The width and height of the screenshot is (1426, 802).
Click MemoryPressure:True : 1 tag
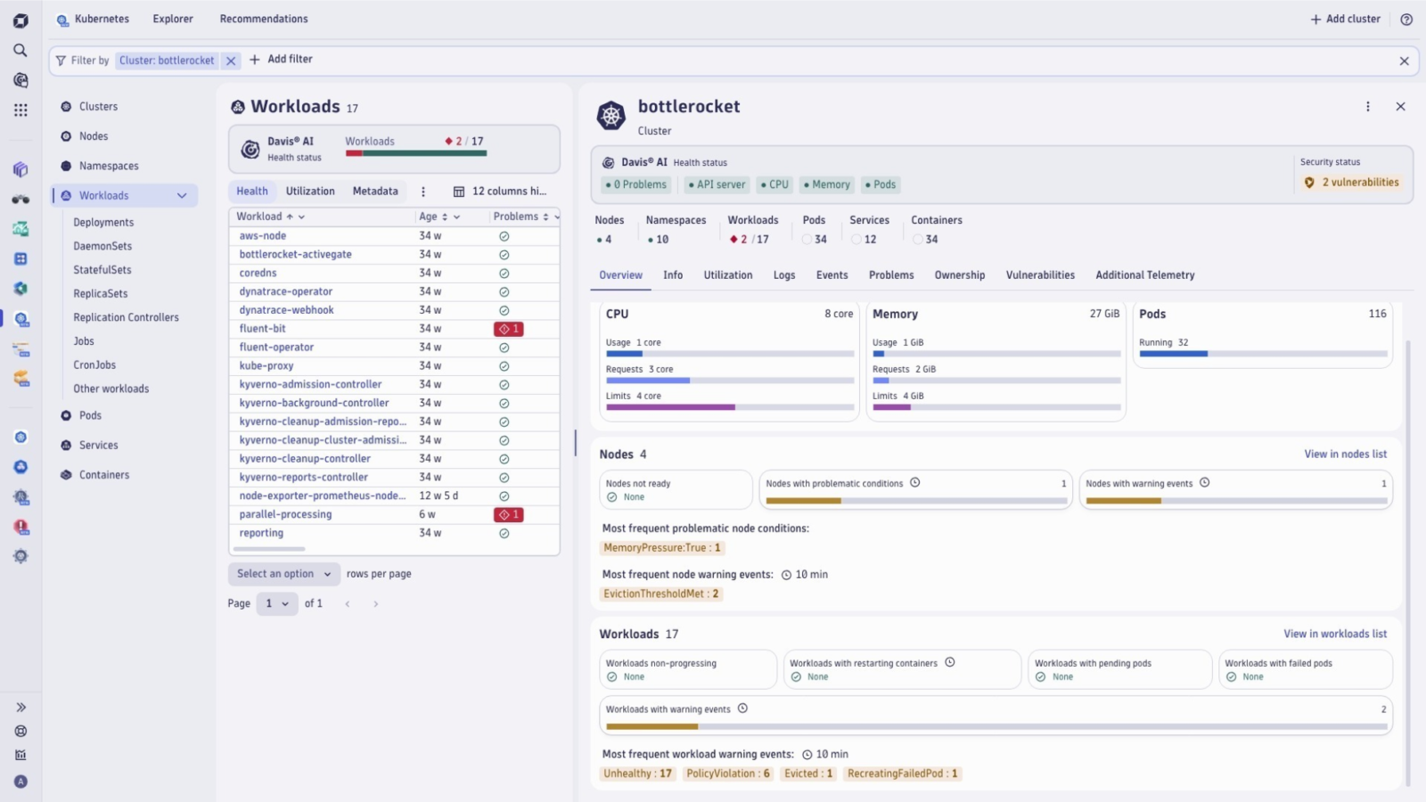662,548
